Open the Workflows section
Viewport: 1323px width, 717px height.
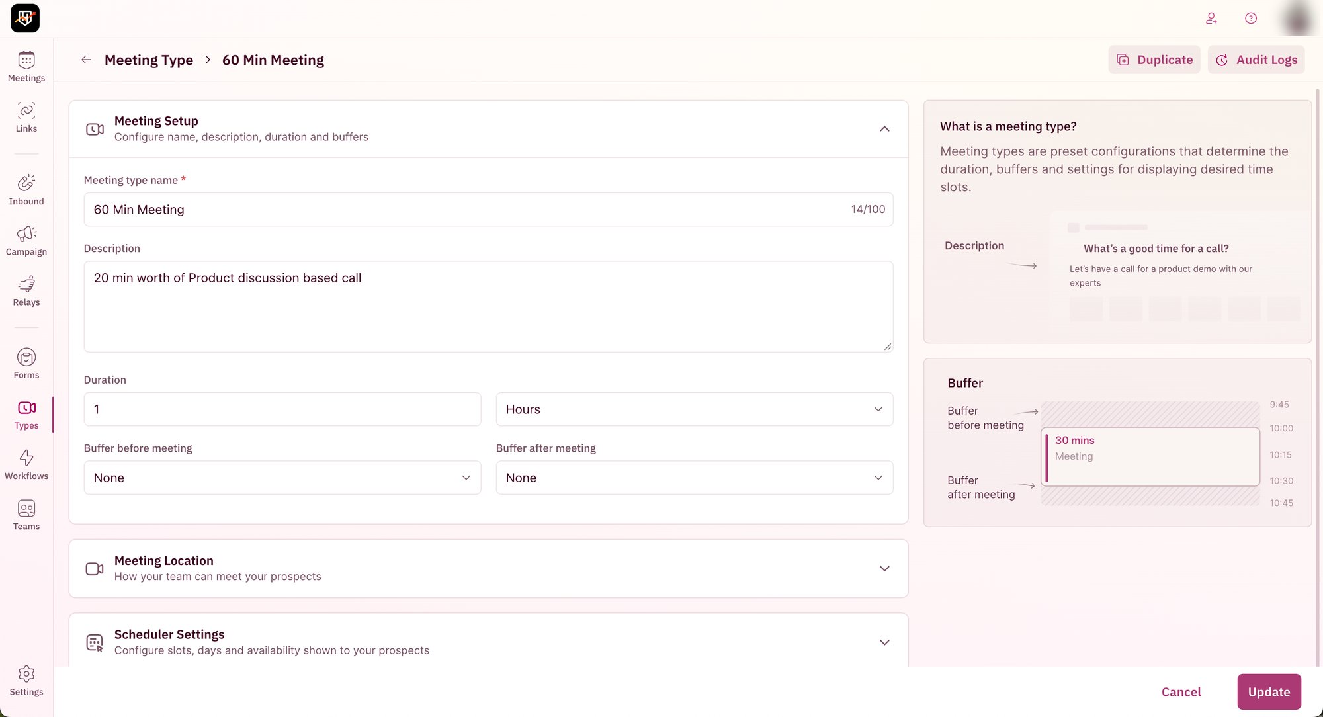coord(26,465)
